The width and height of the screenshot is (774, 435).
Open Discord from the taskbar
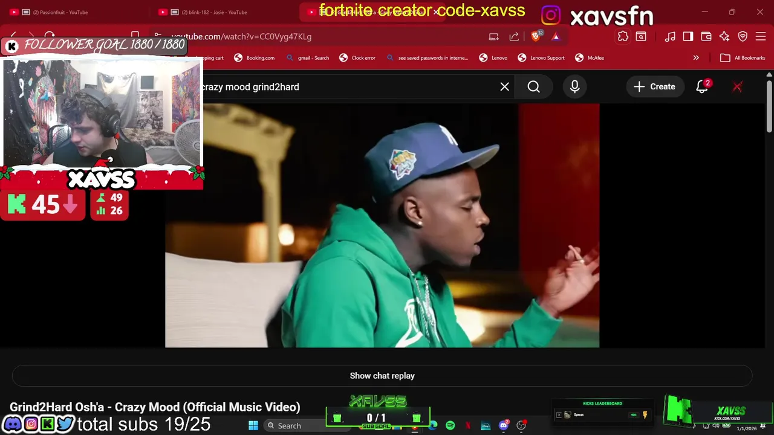(x=504, y=425)
